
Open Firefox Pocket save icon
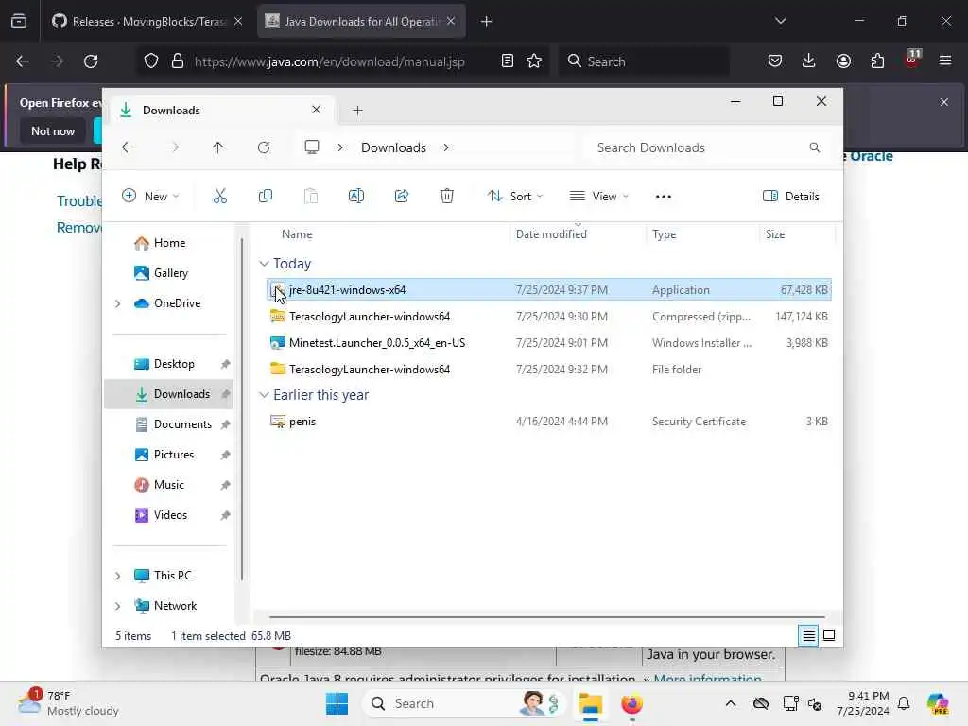775,60
